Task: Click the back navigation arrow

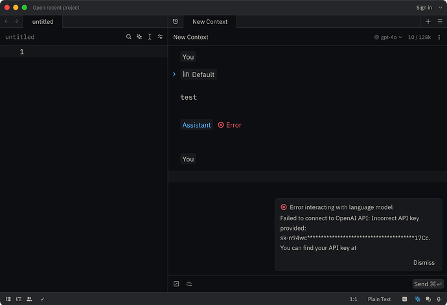Action: (6, 21)
